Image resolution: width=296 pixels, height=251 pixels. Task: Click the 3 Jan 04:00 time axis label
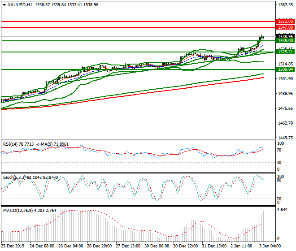pos(270,246)
